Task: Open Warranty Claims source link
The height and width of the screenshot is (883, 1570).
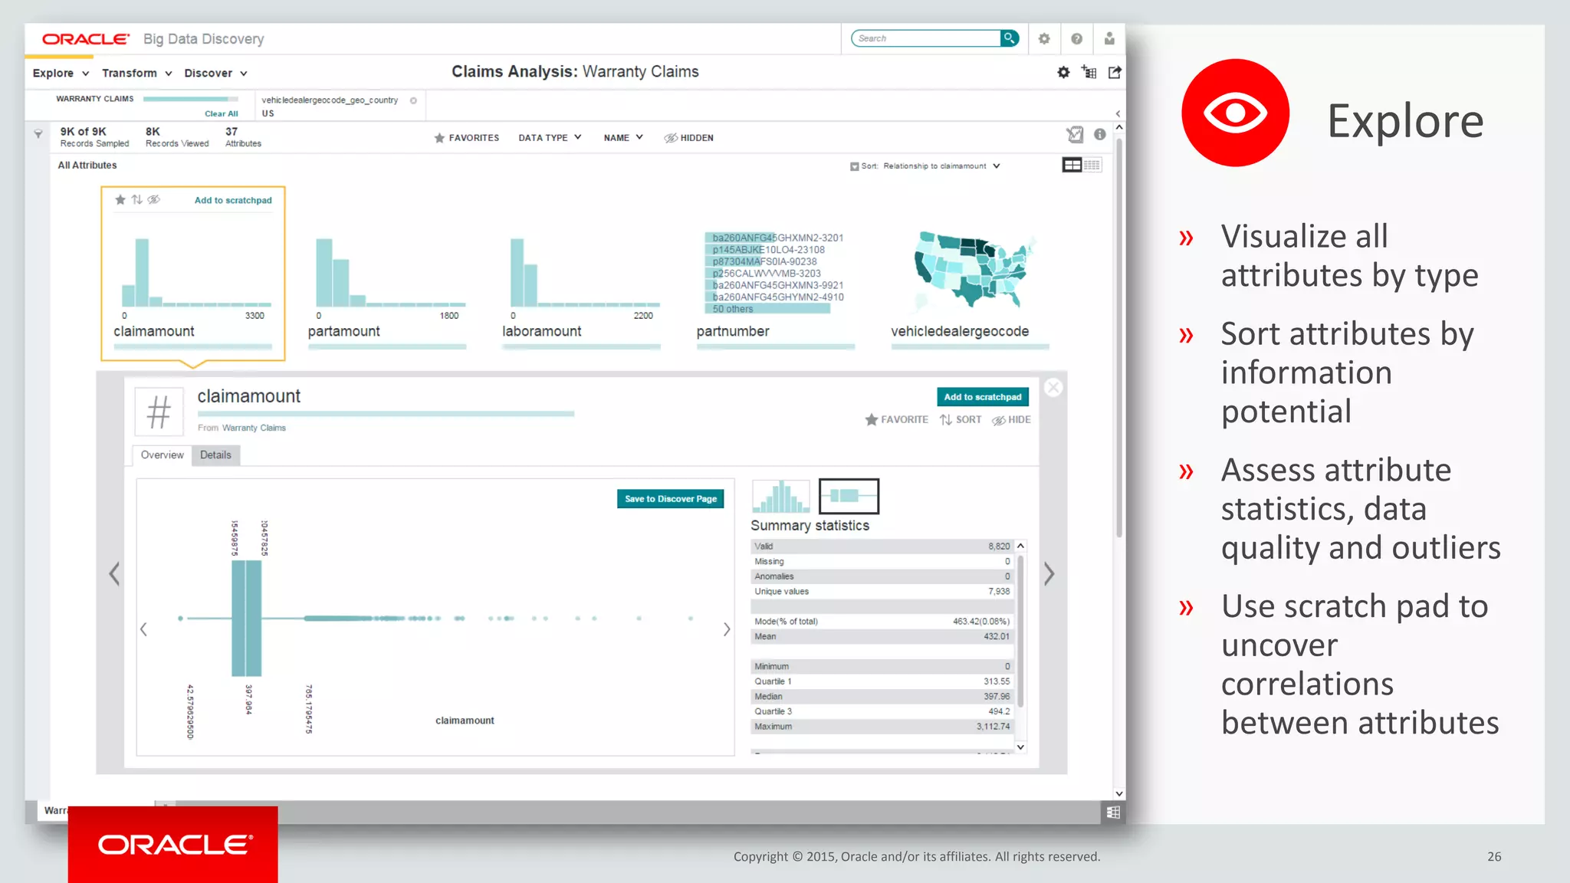Action: [x=254, y=428]
